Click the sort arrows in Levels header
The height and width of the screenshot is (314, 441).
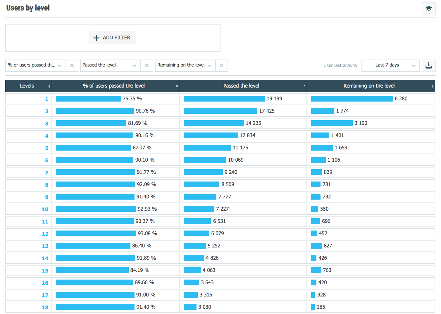point(49,86)
